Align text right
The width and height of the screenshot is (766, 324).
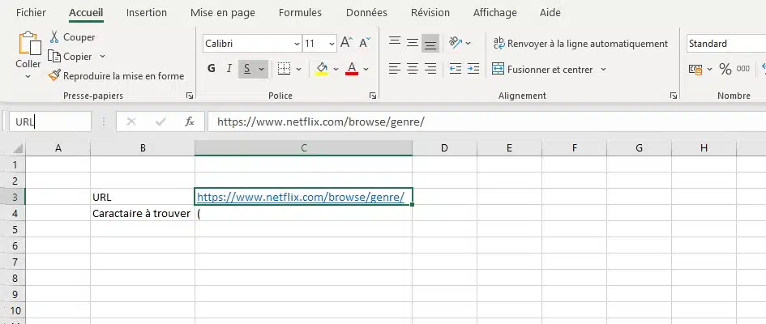pos(430,69)
